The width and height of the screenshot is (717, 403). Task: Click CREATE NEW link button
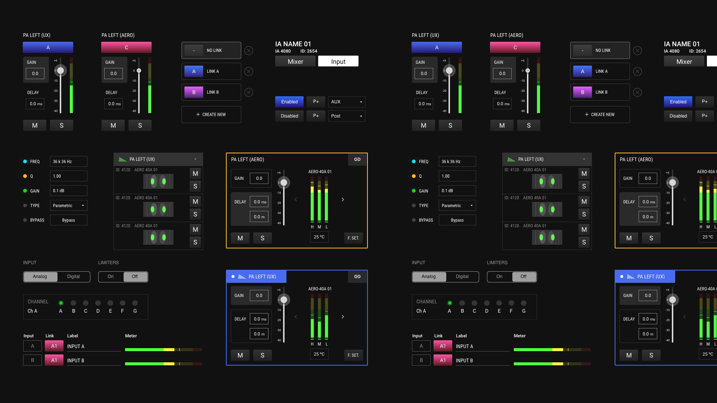click(x=211, y=115)
